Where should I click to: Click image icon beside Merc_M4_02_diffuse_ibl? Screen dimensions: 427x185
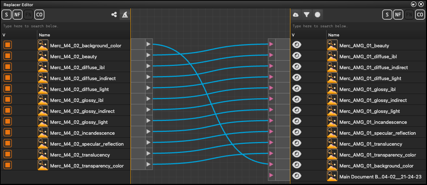(43, 67)
